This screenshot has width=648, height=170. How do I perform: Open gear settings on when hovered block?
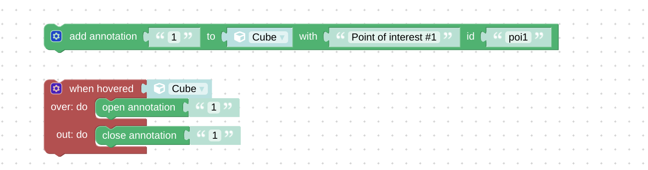click(x=56, y=89)
